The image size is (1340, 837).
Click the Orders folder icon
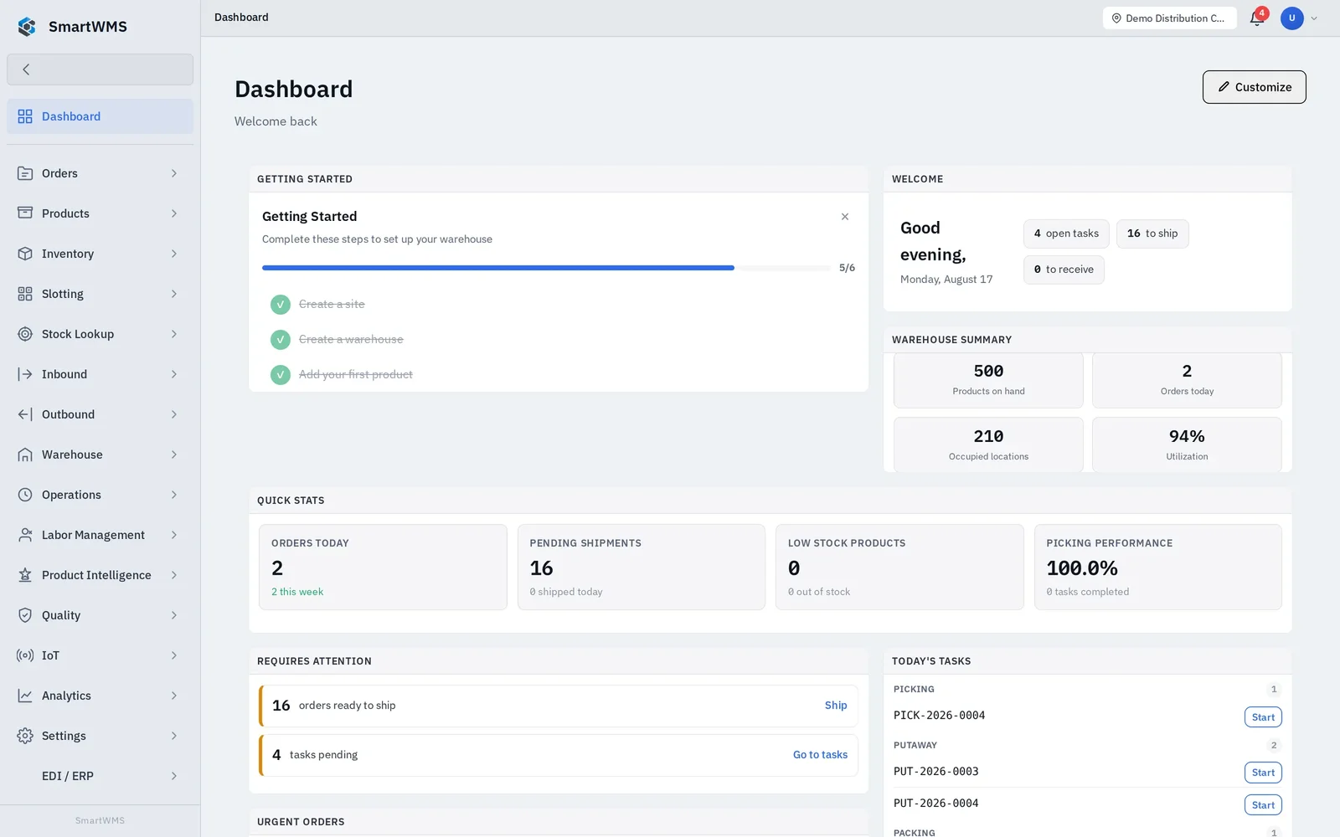25,173
